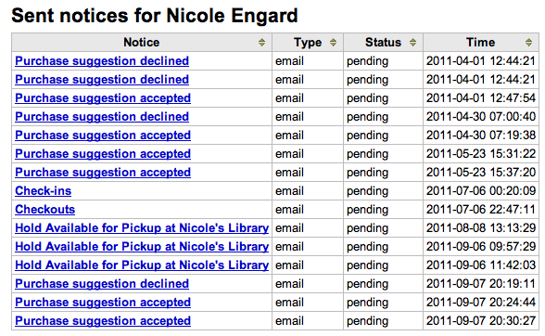Open the Checkouts notice
Viewport: 545px width, 336px height.
point(44,210)
